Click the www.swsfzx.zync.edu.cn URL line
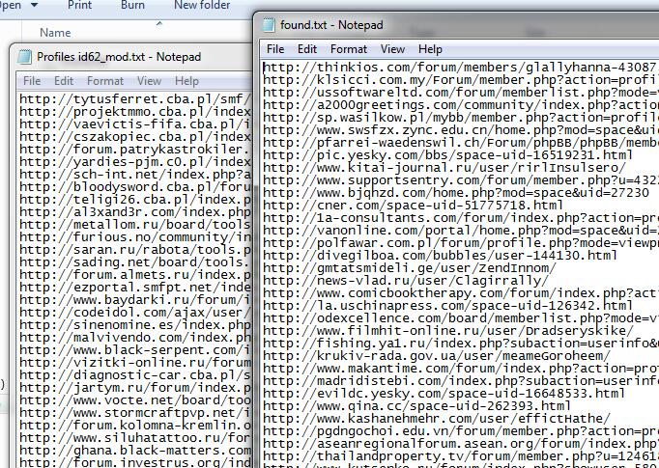 click(x=461, y=130)
